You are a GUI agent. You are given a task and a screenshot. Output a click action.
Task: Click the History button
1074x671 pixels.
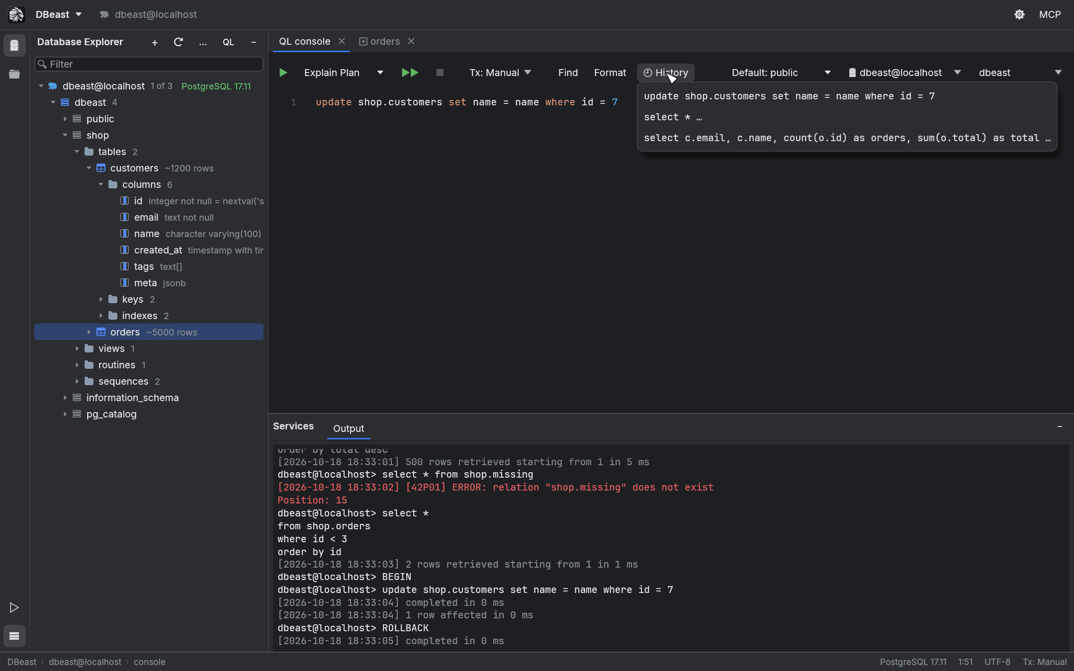pyautogui.click(x=666, y=73)
